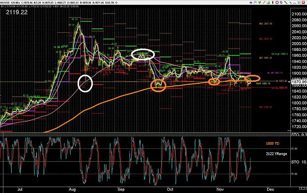Click the green checkmark toolbar icon
Viewport: 307px width, 193px height.
click(260, 2)
